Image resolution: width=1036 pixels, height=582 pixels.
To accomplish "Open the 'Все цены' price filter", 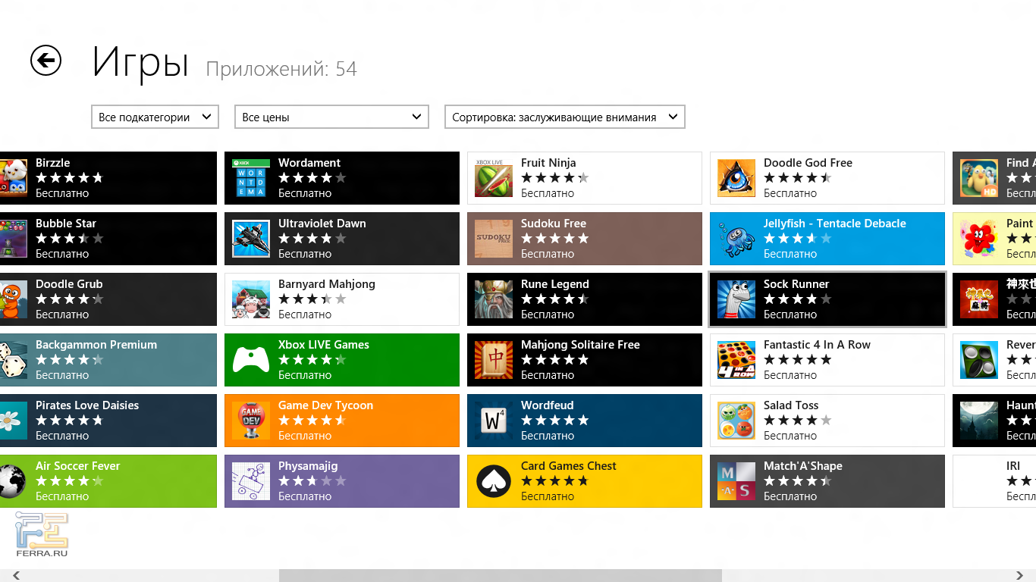I will (x=331, y=117).
